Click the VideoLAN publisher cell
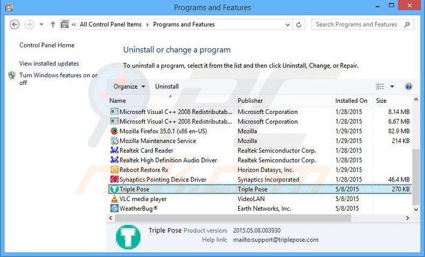The height and width of the screenshot is (257, 425). 251,199
